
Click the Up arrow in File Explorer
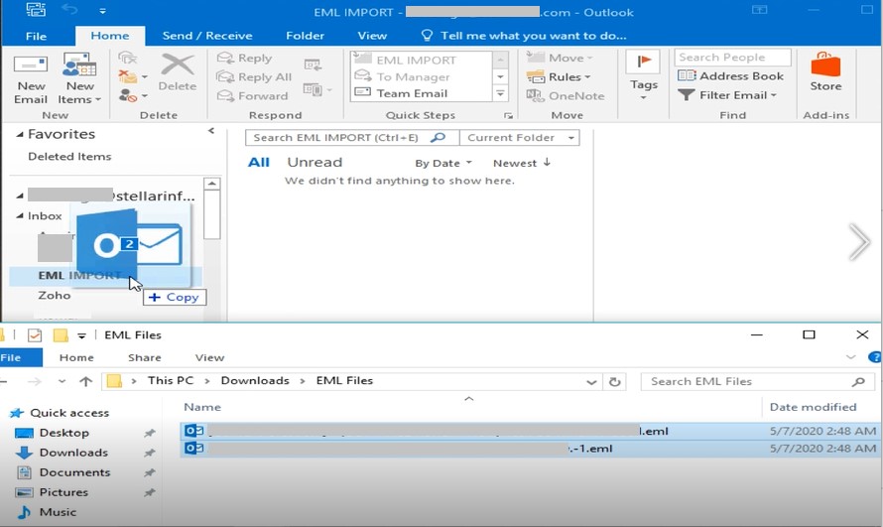coord(85,381)
